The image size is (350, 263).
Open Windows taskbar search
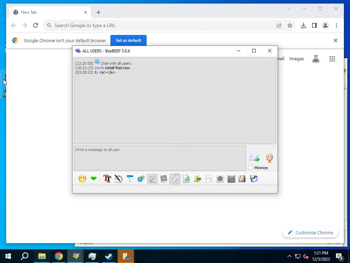pyautogui.click(x=25, y=256)
